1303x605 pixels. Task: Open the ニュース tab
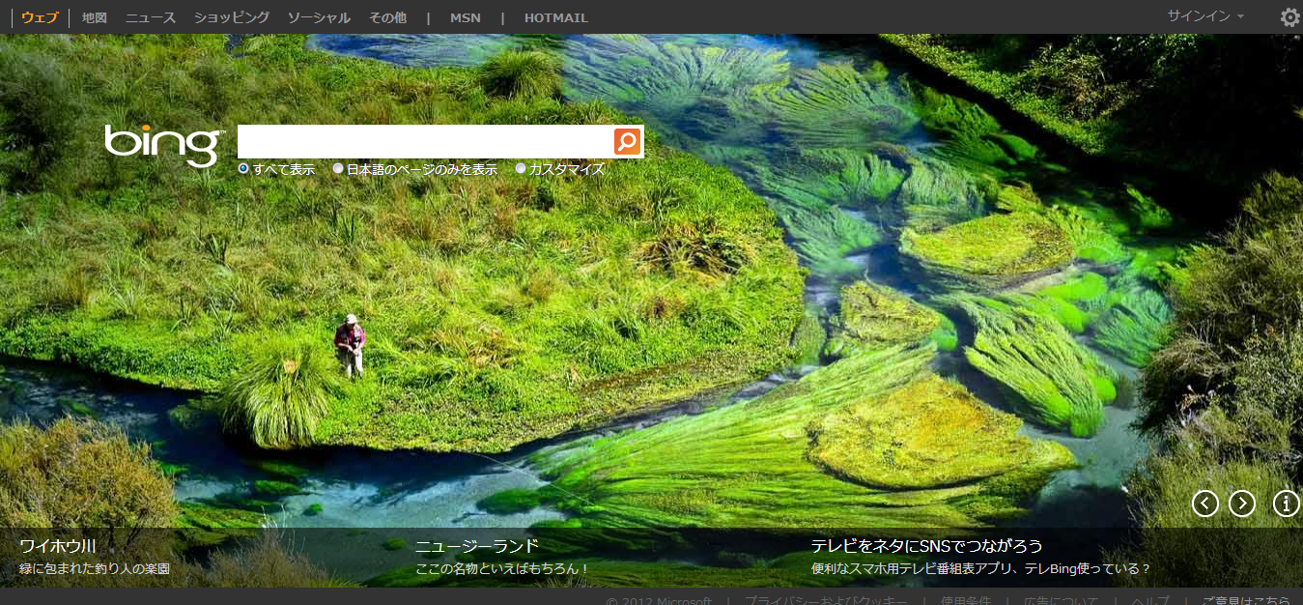click(x=151, y=17)
